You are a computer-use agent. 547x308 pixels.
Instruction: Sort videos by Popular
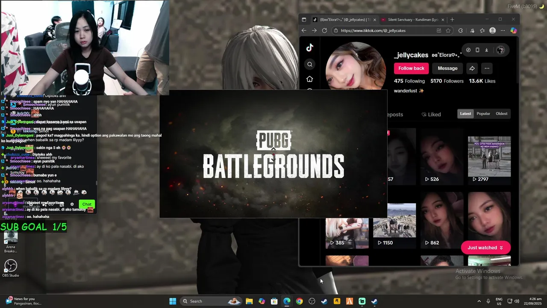483,114
